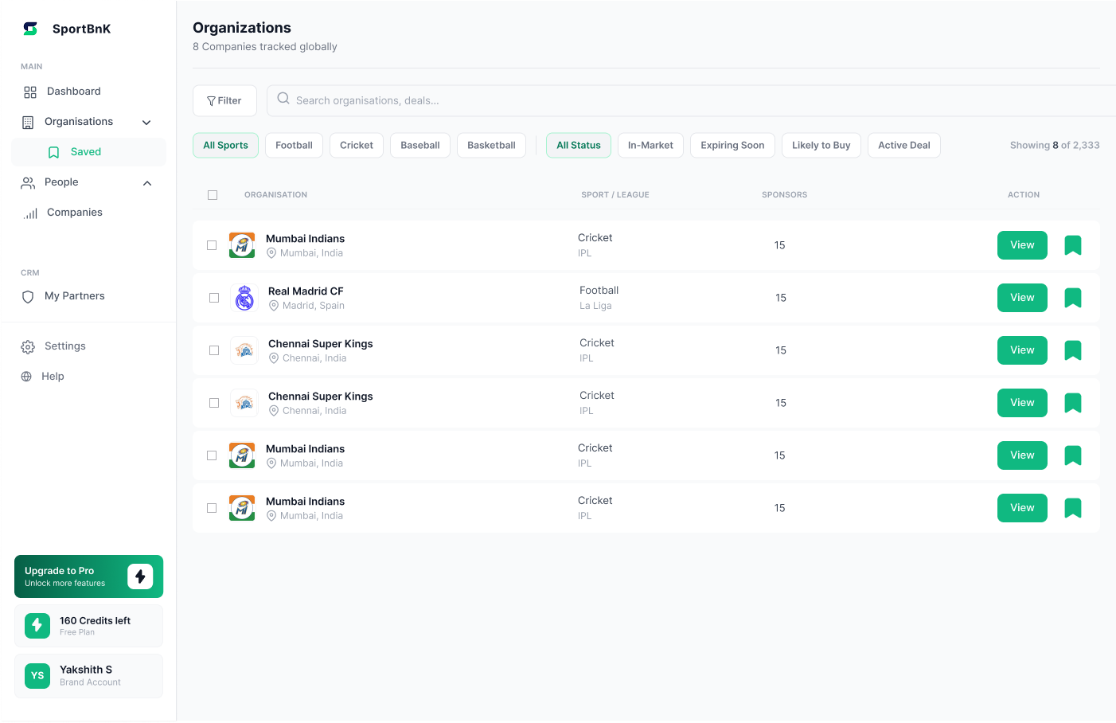Open the Filter dropdown
1116x723 pixels.
coord(224,100)
